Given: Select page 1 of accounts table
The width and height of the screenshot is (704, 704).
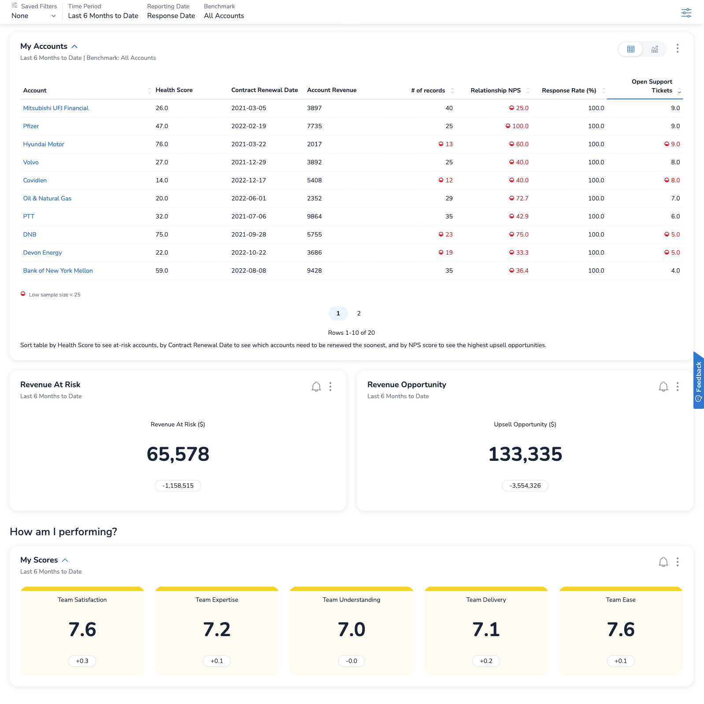Looking at the screenshot, I should 338,313.
